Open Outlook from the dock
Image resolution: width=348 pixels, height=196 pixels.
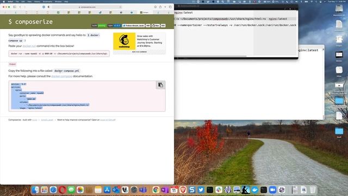click(116, 190)
